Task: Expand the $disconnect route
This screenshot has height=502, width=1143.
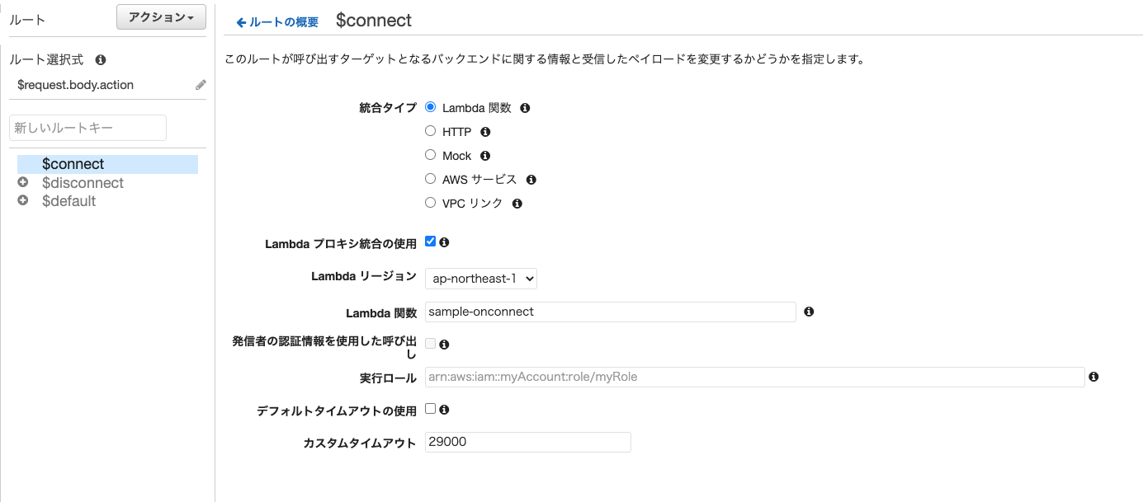Action: coord(22,182)
